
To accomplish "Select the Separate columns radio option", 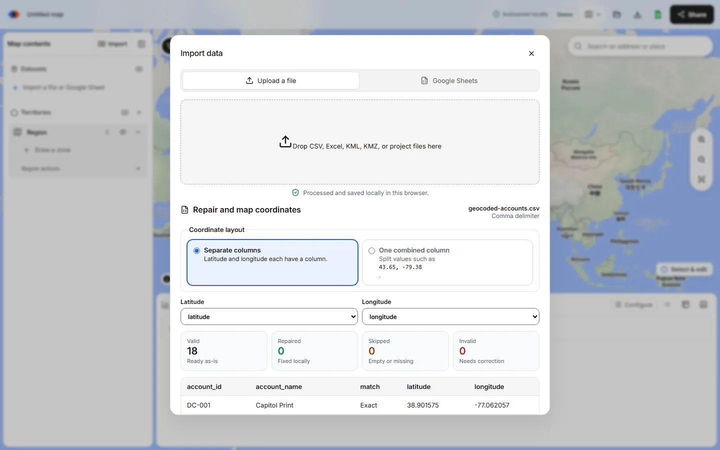I will pyautogui.click(x=197, y=250).
